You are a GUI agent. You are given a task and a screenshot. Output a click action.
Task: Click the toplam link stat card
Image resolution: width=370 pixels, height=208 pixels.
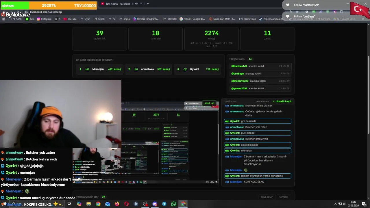(99, 39)
